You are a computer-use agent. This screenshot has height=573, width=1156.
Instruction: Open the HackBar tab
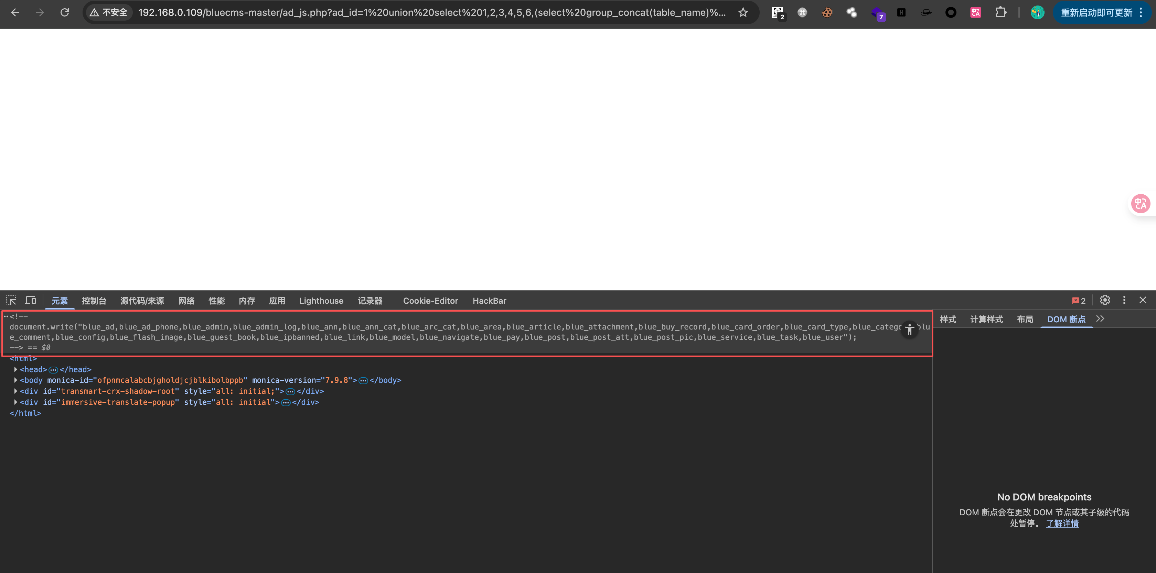point(489,301)
